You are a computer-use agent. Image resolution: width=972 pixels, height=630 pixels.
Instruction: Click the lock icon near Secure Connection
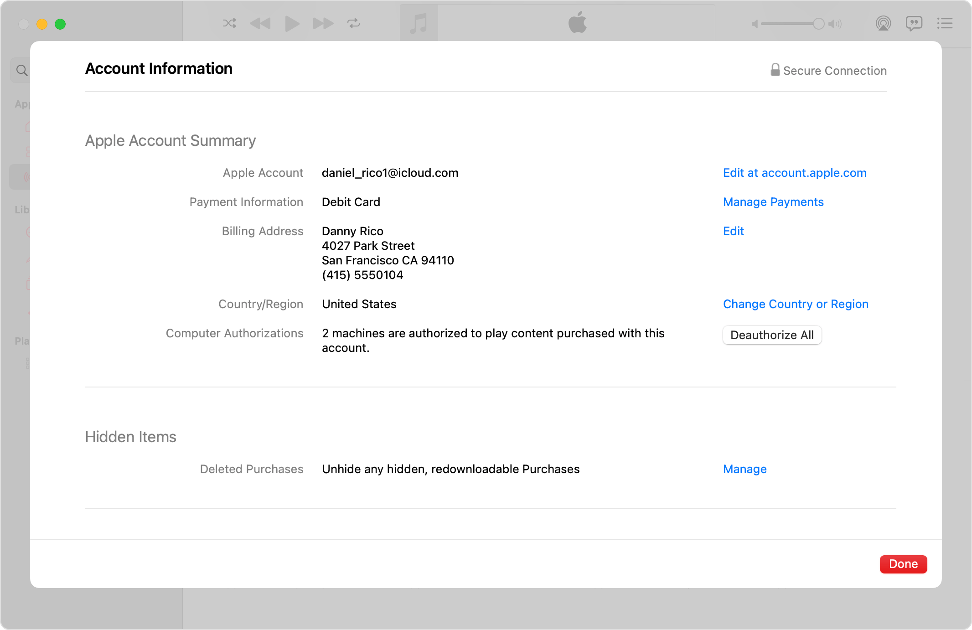point(774,69)
